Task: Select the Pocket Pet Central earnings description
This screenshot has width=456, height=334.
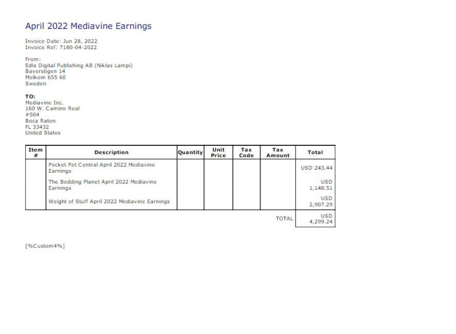Action: tap(102, 168)
